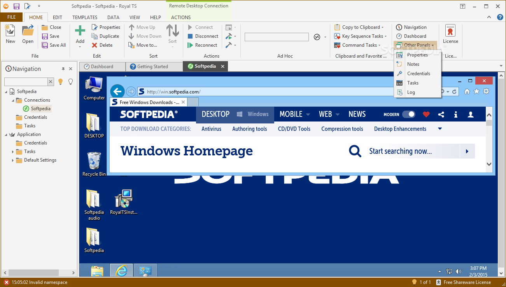
Task: Open Key Sequence Tasks dropdown
Action: pos(361,36)
